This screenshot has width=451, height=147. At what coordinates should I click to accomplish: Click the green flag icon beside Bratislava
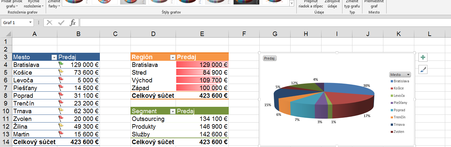point(61,65)
